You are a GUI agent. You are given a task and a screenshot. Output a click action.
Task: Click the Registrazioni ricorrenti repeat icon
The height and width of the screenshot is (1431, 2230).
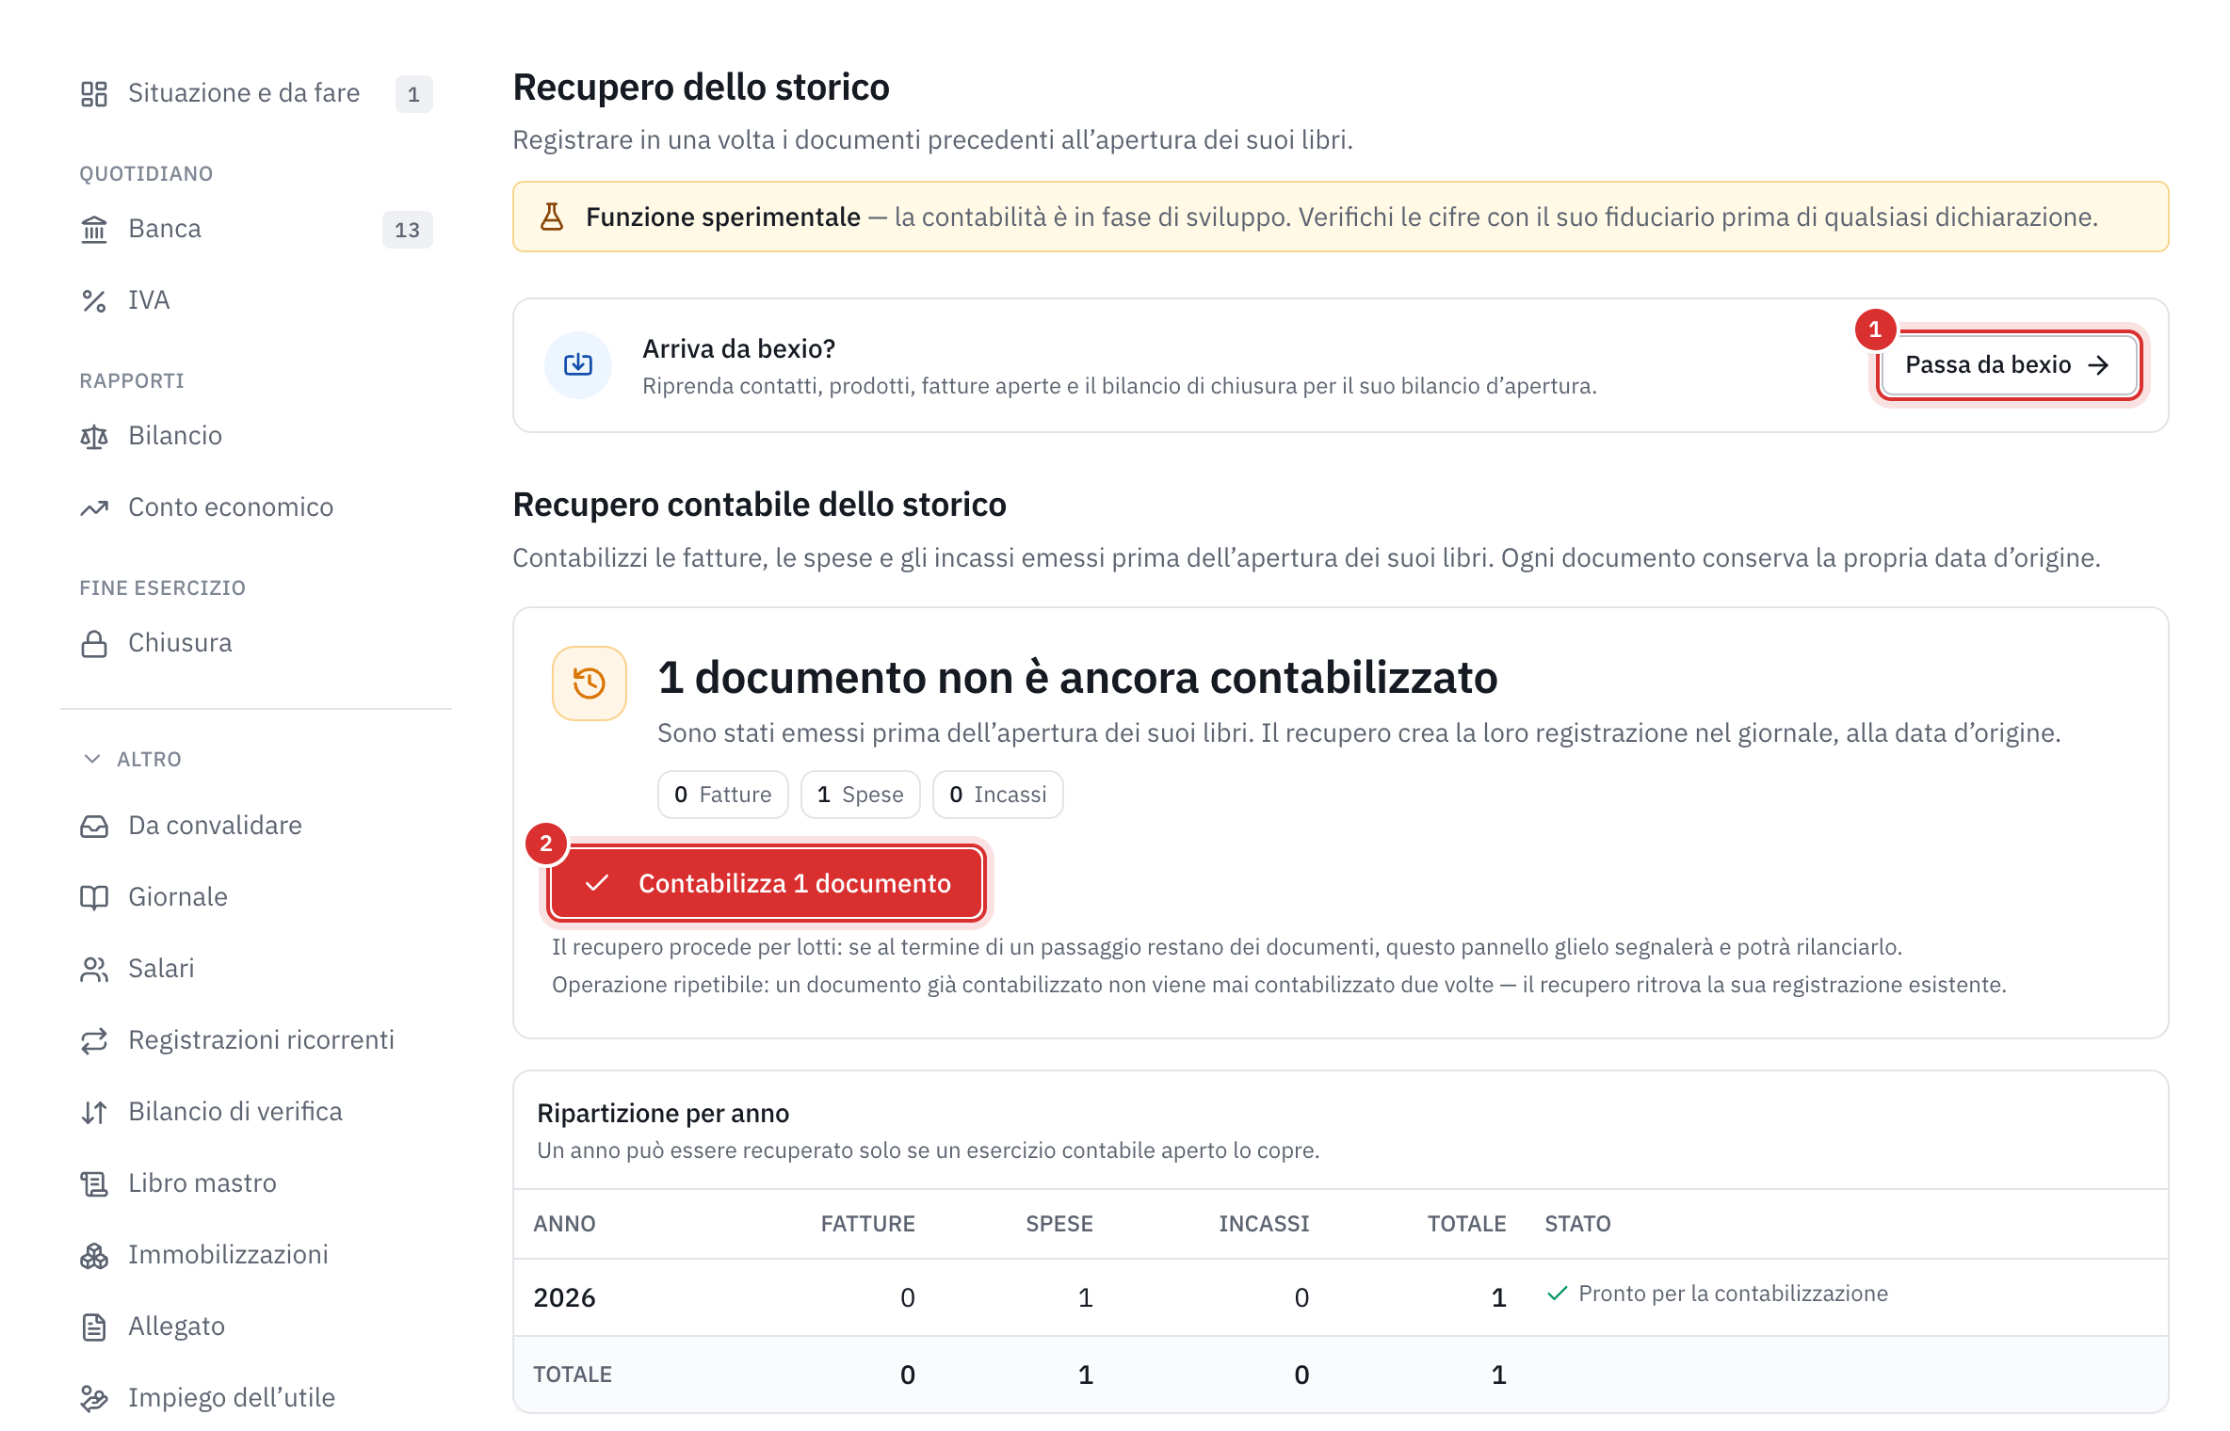click(94, 1040)
